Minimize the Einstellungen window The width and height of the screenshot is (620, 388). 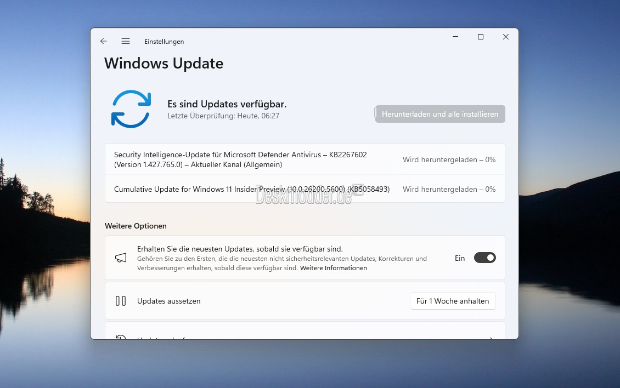tap(455, 37)
